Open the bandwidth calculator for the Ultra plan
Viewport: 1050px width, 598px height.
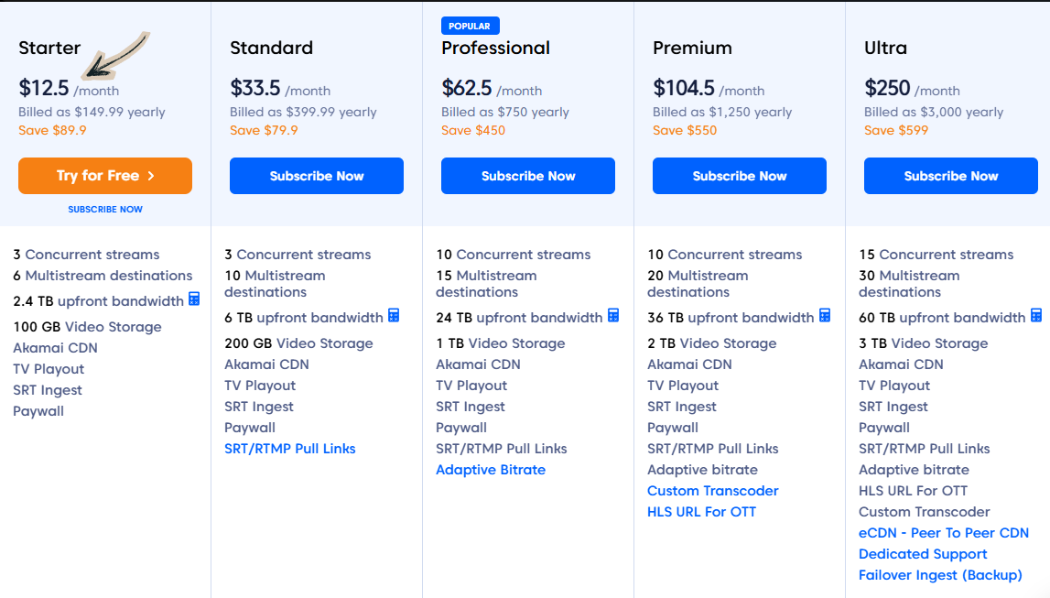click(1036, 315)
